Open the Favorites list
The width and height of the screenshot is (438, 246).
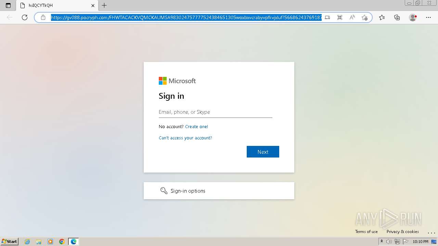pyautogui.click(x=382, y=17)
